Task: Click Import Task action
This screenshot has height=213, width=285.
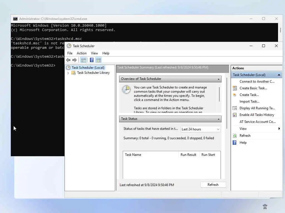Action: [249, 102]
